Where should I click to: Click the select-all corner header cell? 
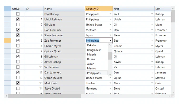(x=8, y=9)
